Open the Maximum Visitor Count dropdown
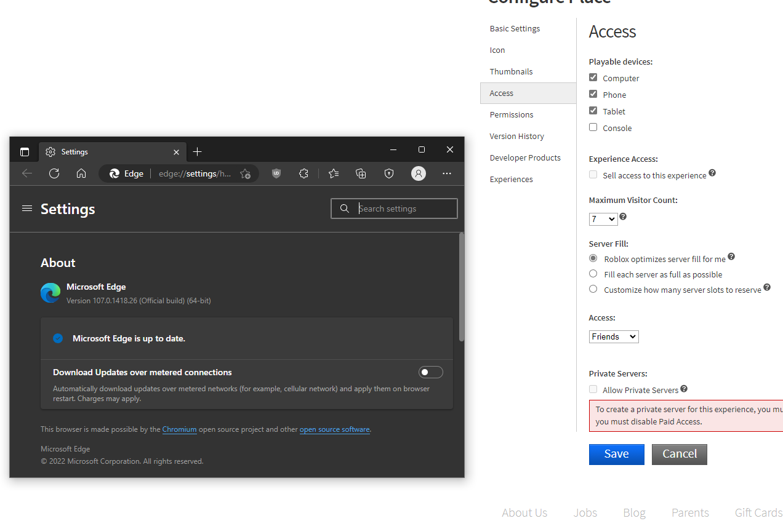Image resolution: width=783 pixels, height=521 pixels. tap(603, 219)
